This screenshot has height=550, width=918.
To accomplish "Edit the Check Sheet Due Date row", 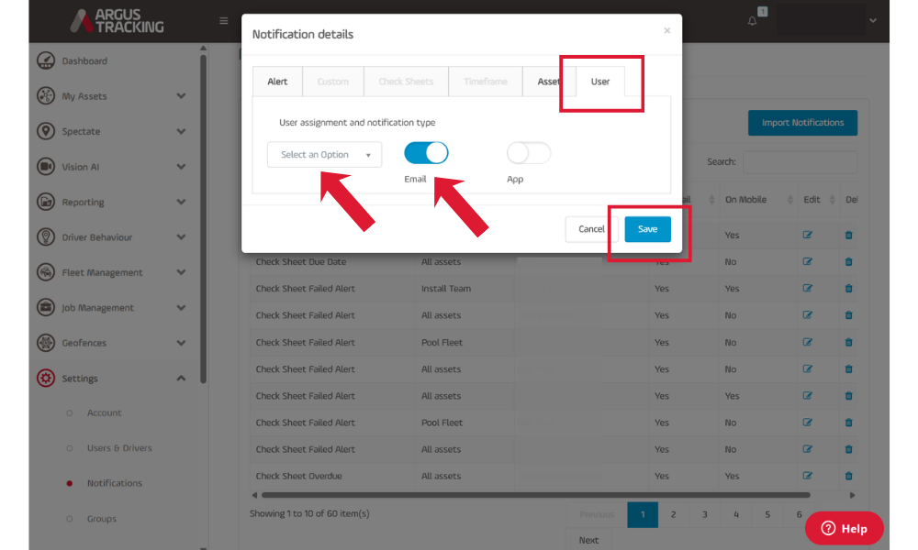I will (807, 261).
